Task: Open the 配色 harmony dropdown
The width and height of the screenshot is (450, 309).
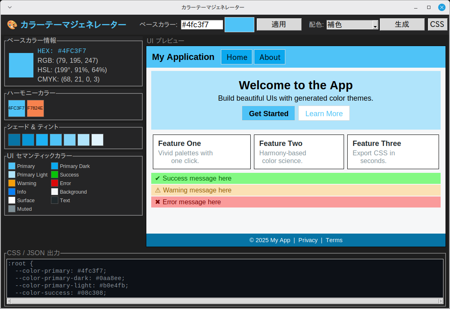Action: 352,25
